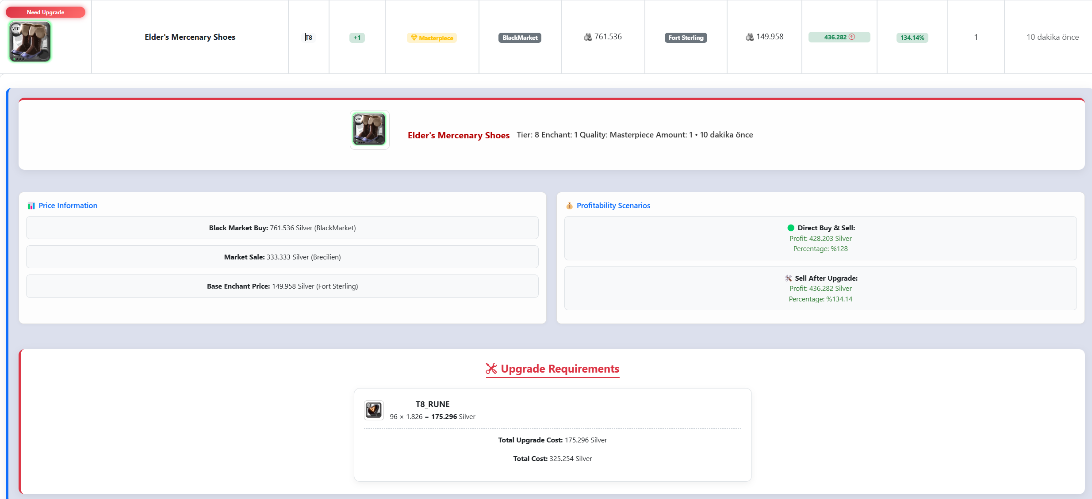Viewport: 1092px width, 499px height.
Task: Click the Black Market Buy price row
Action: 282,228
